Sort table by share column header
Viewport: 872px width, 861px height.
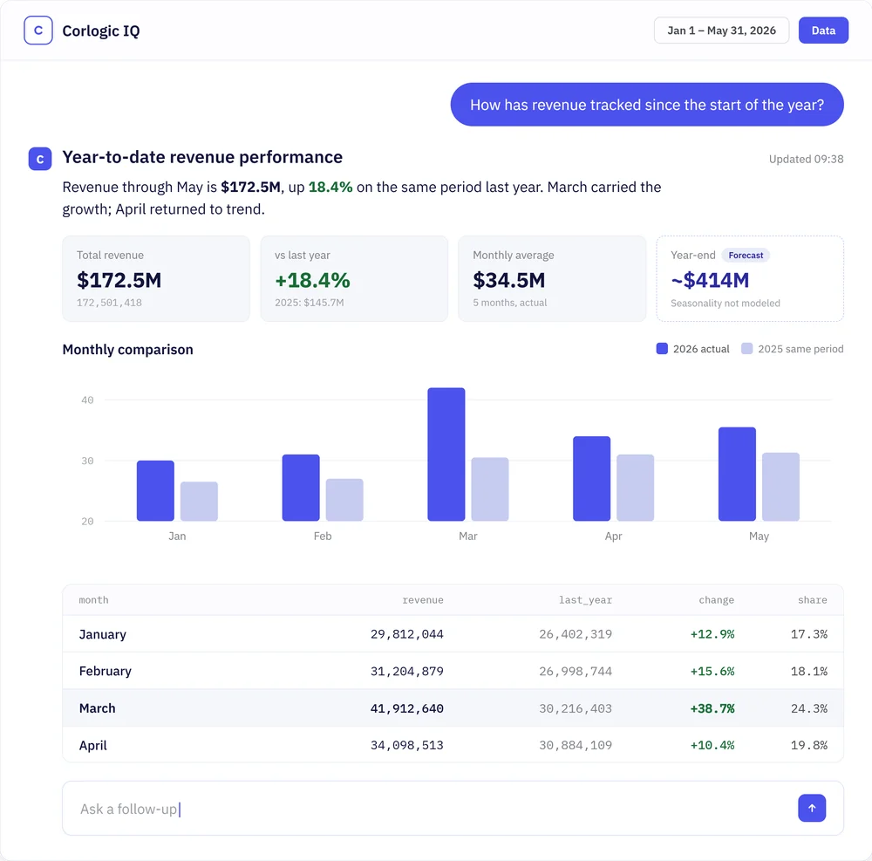tap(813, 600)
